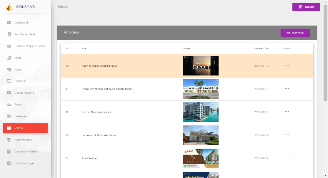Screen dimensions: 328x178
Task: Open Community Guides section
Action: [25, 152]
